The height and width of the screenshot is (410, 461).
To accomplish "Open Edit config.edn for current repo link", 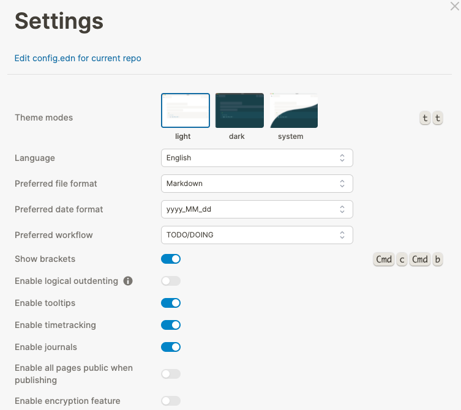I will [x=78, y=58].
